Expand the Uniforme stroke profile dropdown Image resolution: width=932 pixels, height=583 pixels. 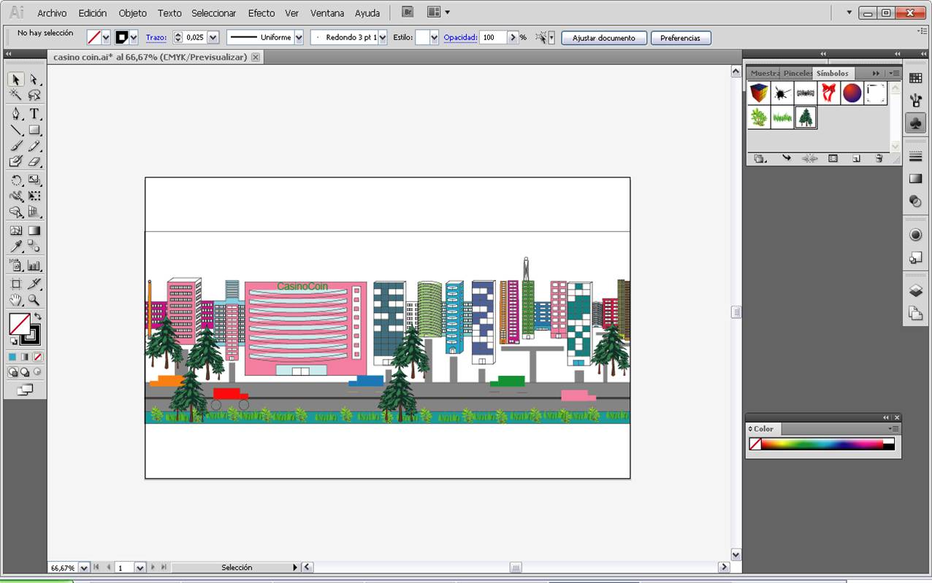point(299,38)
